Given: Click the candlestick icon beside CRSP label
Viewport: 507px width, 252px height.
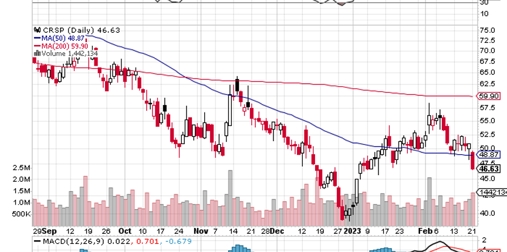Looking at the screenshot, I should 38,30.
